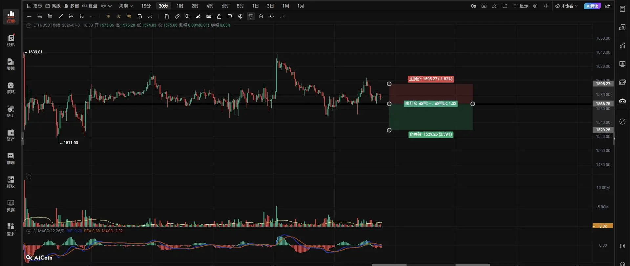Click the 止损价 1595.27 stop-loss label
This screenshot has width=630, height=266.
(x=431, y=79)
